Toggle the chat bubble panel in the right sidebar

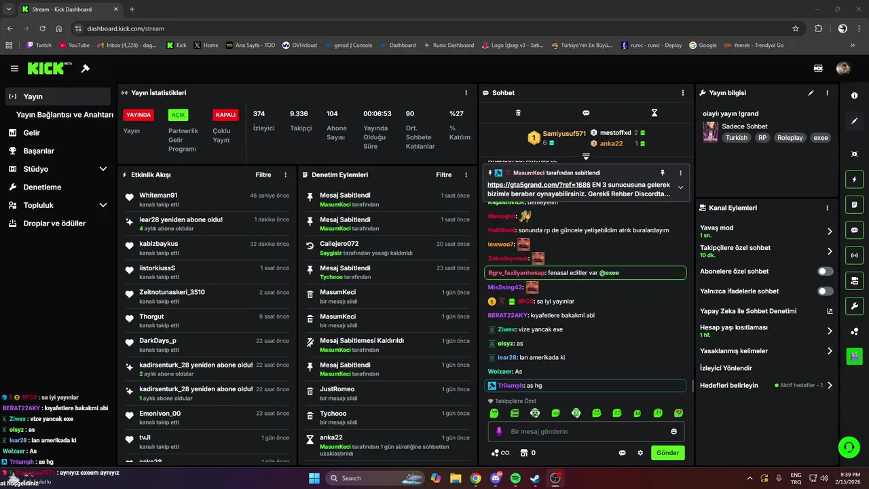[854, 230]
